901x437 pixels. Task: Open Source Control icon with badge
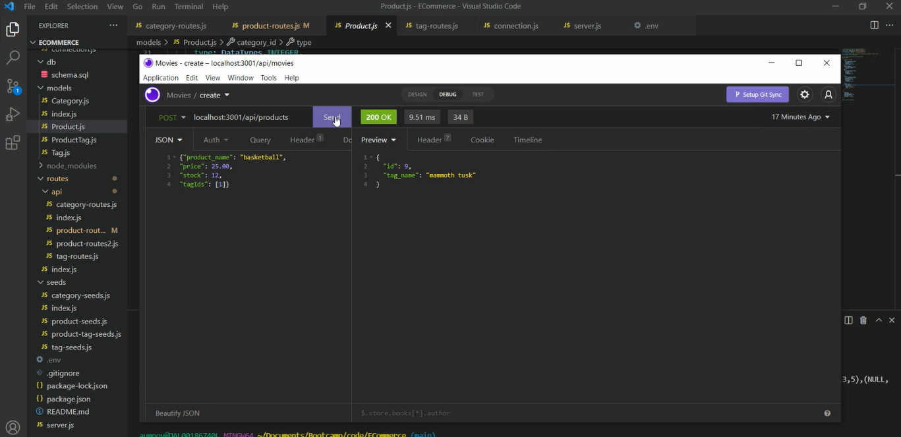tap(13, 86)
